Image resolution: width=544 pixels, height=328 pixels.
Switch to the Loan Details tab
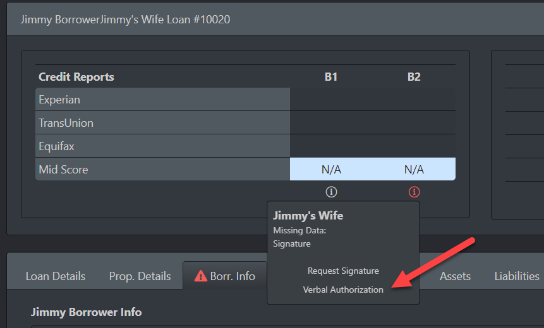pos(56,276)
